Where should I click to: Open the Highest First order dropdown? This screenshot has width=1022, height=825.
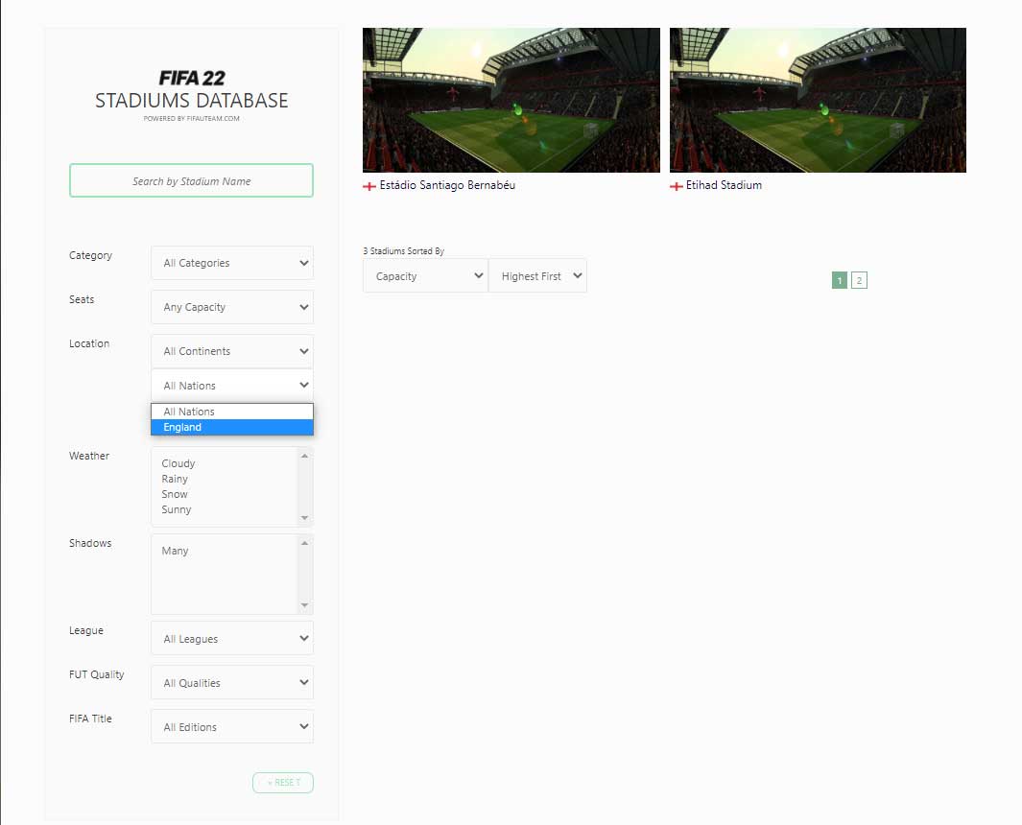click(x=537, y=275)
